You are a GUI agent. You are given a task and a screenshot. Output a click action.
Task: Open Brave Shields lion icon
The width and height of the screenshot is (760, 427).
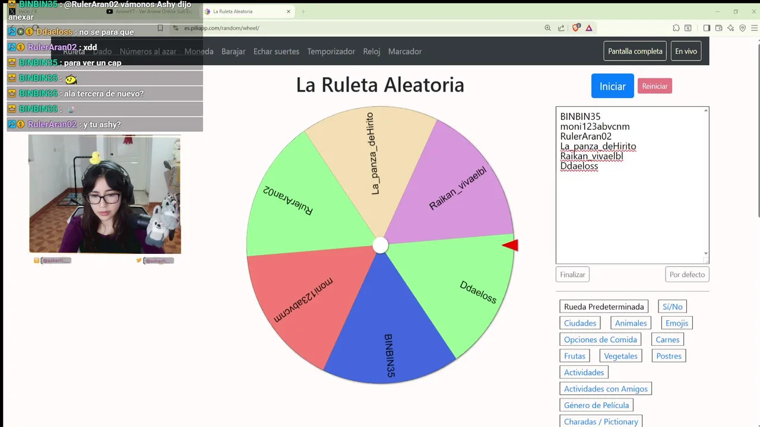pyautogui.click(x=576, y=28)
